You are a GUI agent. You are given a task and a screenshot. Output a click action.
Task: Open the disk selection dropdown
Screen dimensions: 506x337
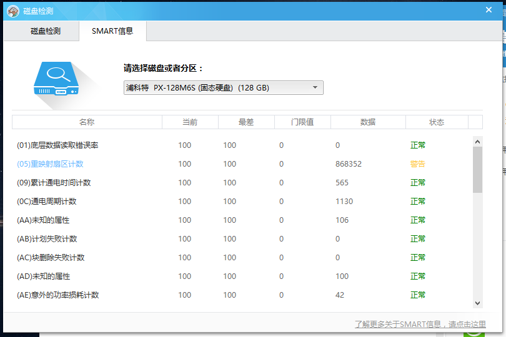223,87
